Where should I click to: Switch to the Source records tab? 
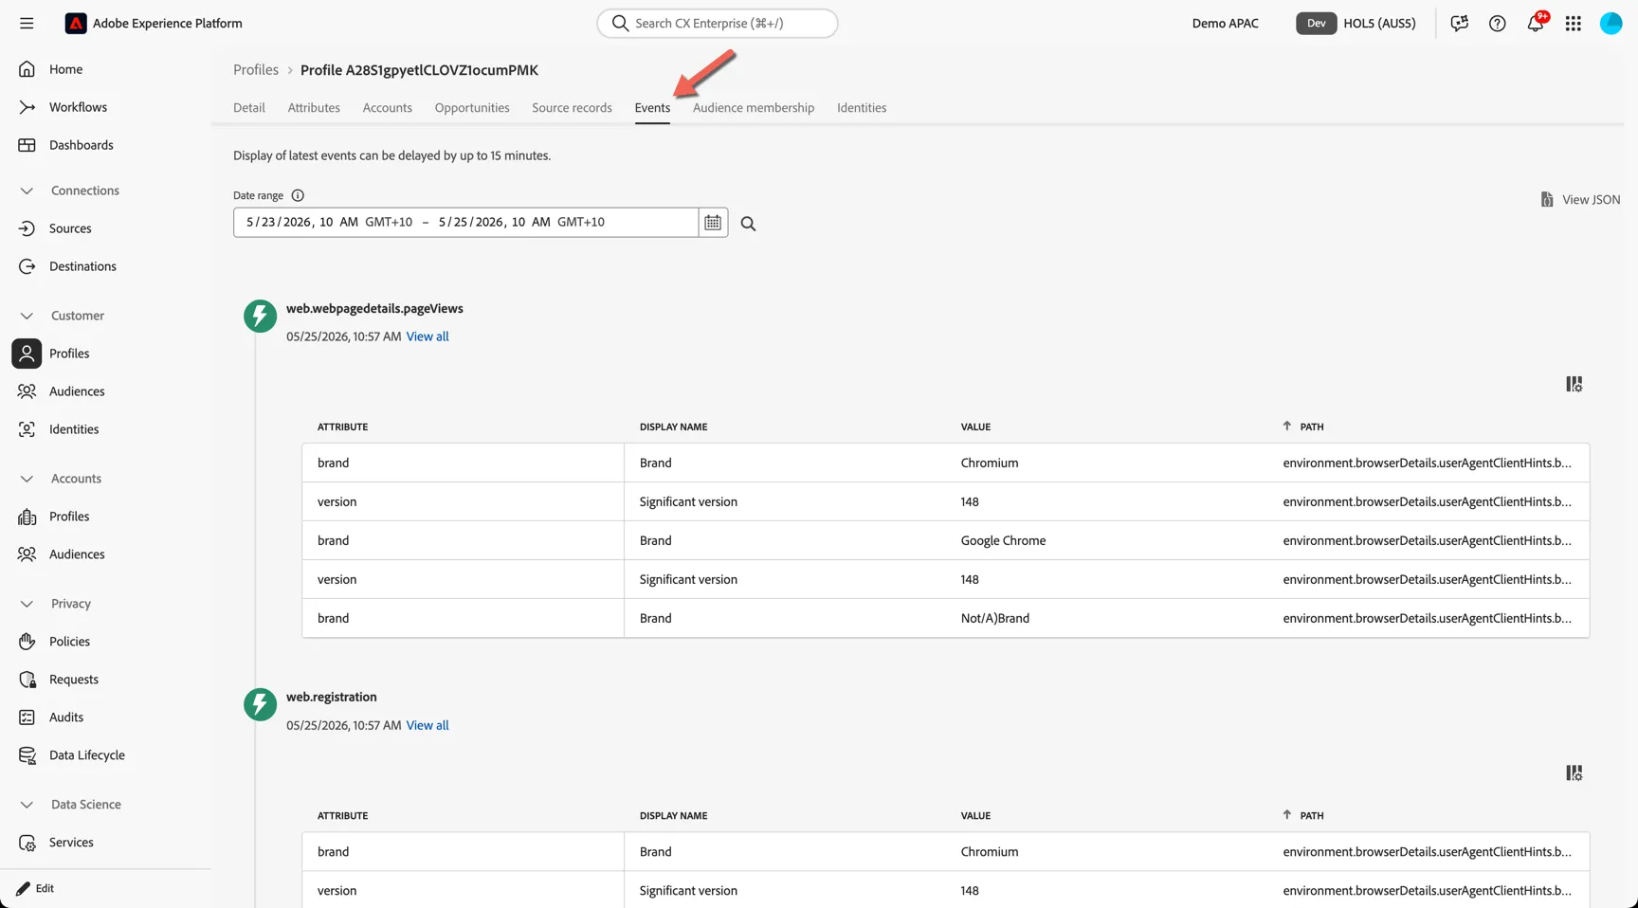pyautogui.click(x=572, y=108)
